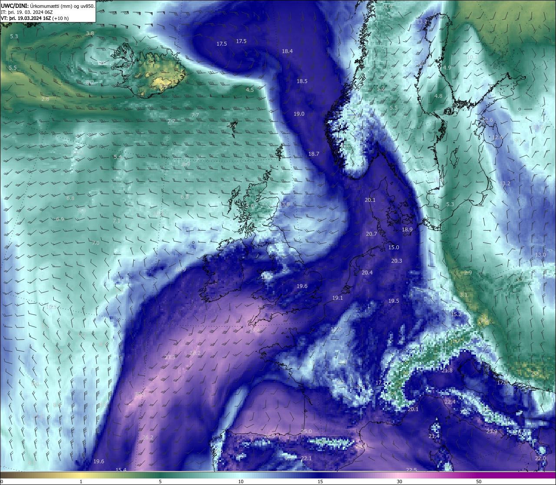The image size is (556, 485).
Task: Click the 10.5 value label
Action: (51, 307)
